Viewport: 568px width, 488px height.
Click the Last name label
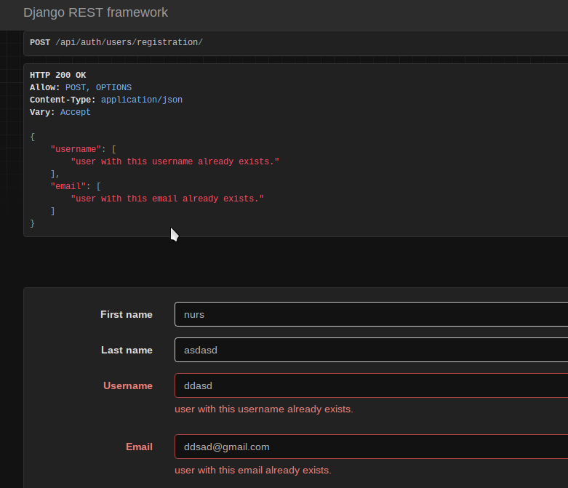click(127, 350)
